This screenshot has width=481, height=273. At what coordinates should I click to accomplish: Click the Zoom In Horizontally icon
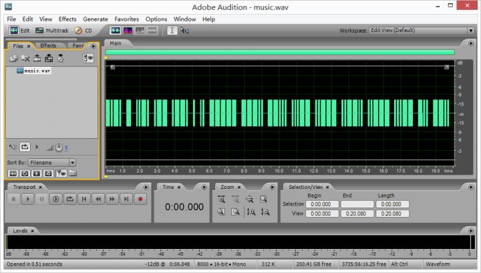221,199
